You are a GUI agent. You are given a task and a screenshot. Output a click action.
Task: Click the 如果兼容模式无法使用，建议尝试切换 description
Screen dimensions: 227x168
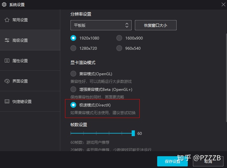103,113
